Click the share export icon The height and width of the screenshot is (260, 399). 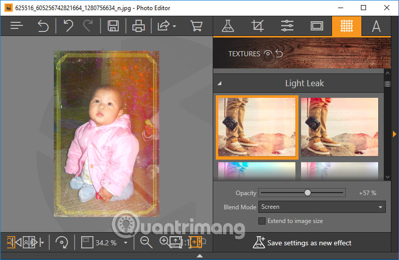(x=163, y=26)
